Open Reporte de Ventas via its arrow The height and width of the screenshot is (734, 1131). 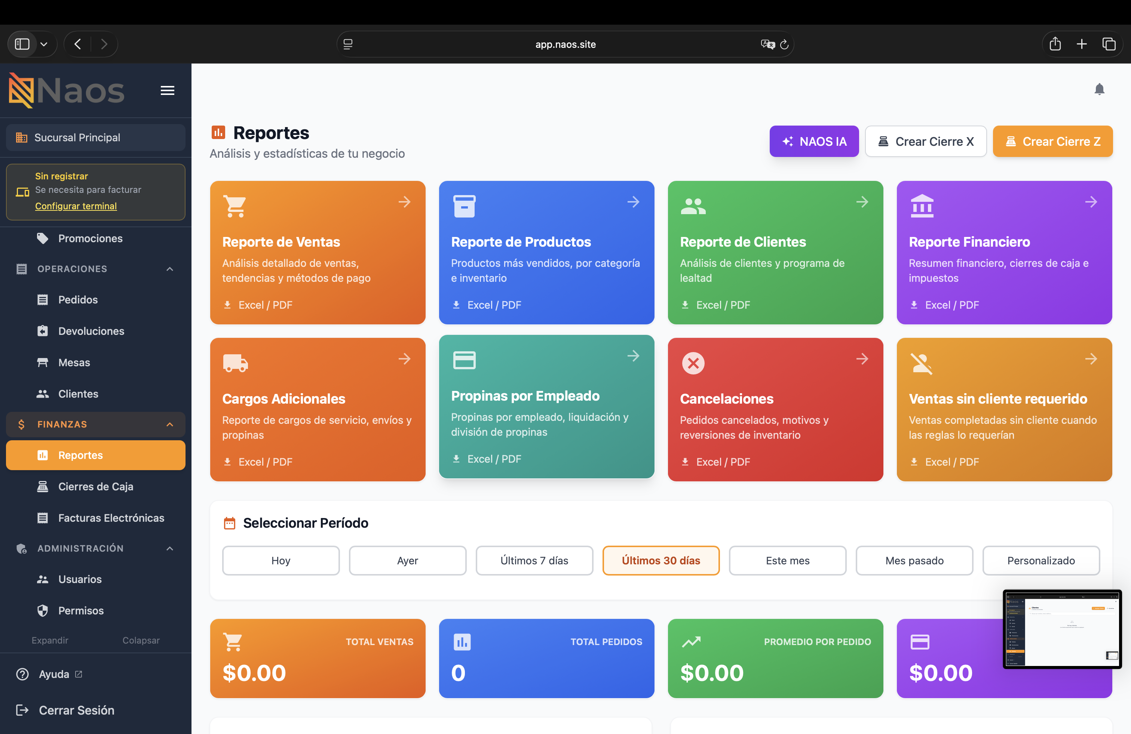pyautogui.click(x=404, y=202)
